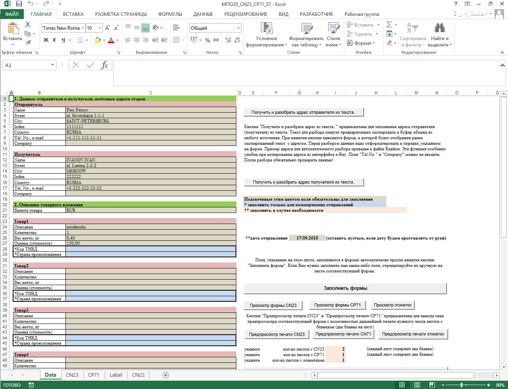
Task: Expand the Times New Roman font dropdown
Action: pyautogui.click(x=82, y=28)
